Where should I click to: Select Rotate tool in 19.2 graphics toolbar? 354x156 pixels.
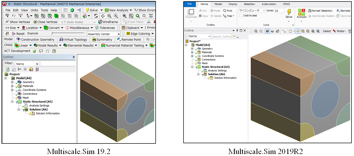coord(96,16)
